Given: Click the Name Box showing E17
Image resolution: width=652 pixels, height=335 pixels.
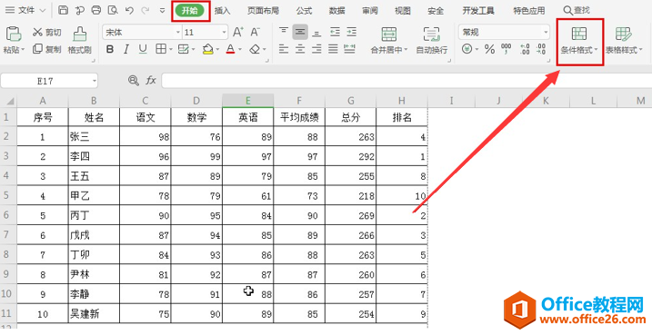Looking at the screenshot, I should click(x=45, y=81).
